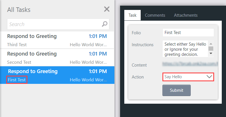This screenshot has width=226, height=117.
Task: Switch to the Task tab
Action: click(x=132, y=15)
